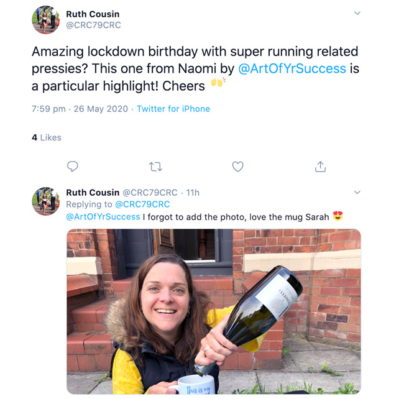The width and height of the screenshot is (399, 399).
Task: Click the @CRC79CRC link after "Replying to"
Action: tap(142, 204)
